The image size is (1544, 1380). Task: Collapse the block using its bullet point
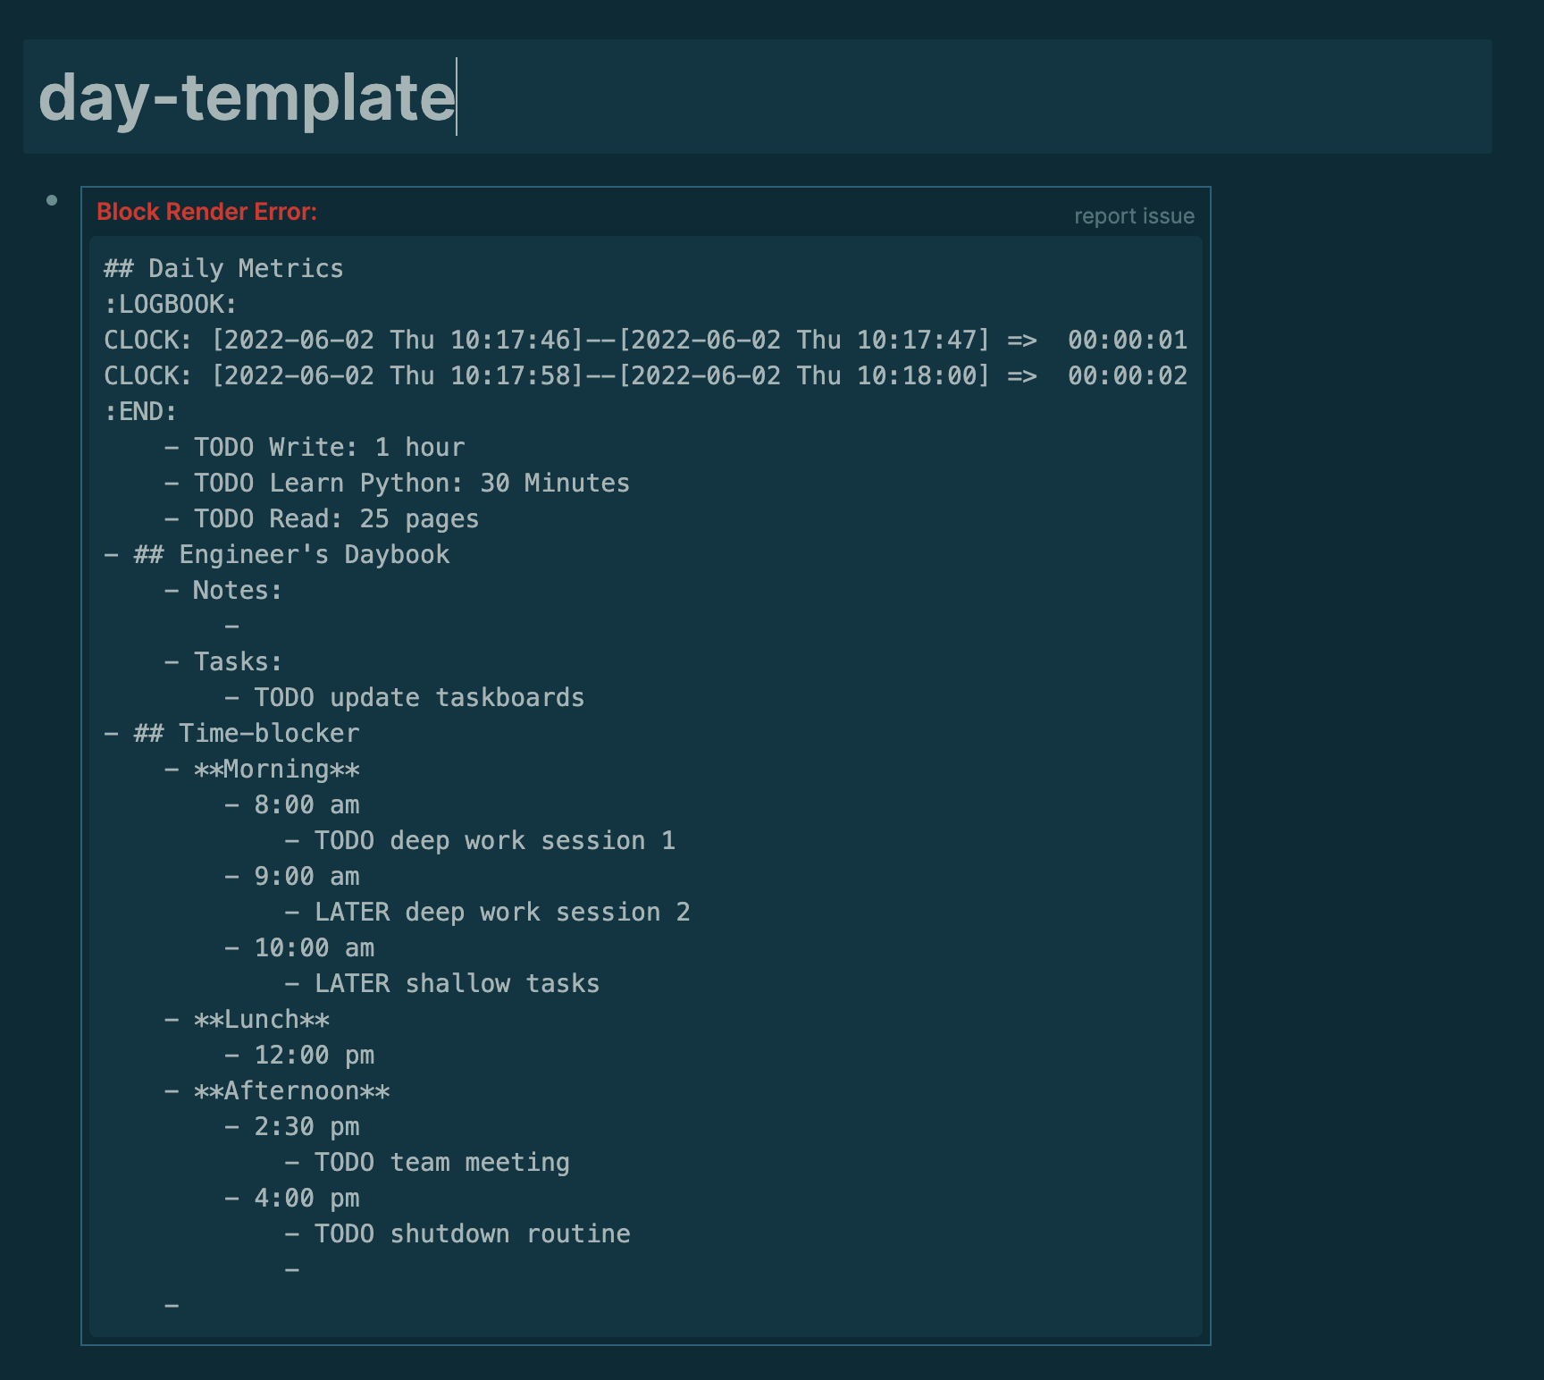(51, 200)
